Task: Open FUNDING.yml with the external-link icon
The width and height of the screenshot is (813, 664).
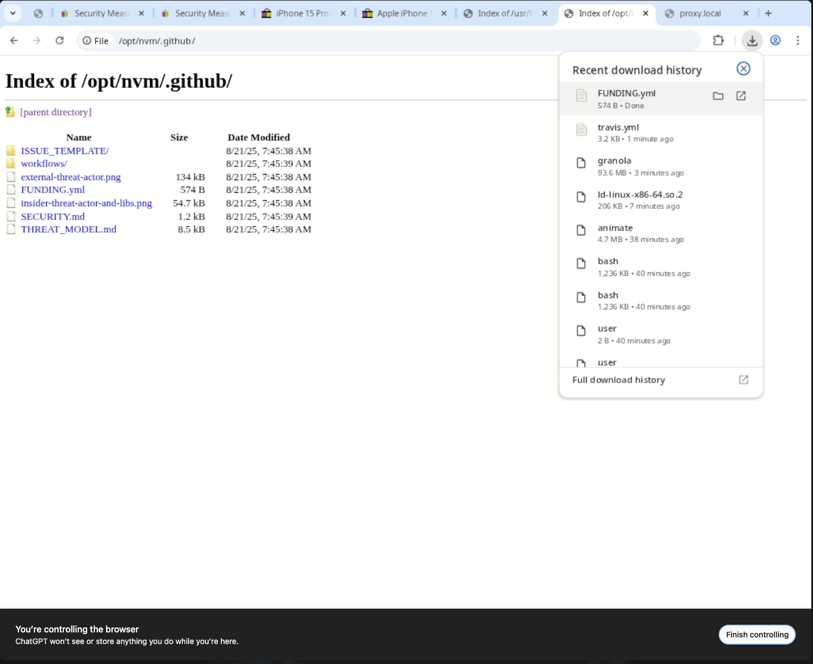Action: pos(741,96)
